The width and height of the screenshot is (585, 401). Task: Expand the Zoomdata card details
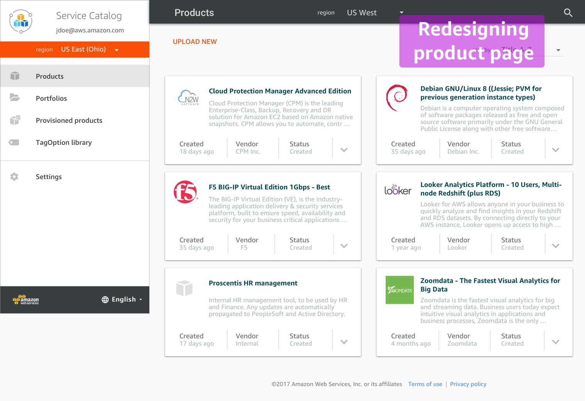(x=556, y=342)
